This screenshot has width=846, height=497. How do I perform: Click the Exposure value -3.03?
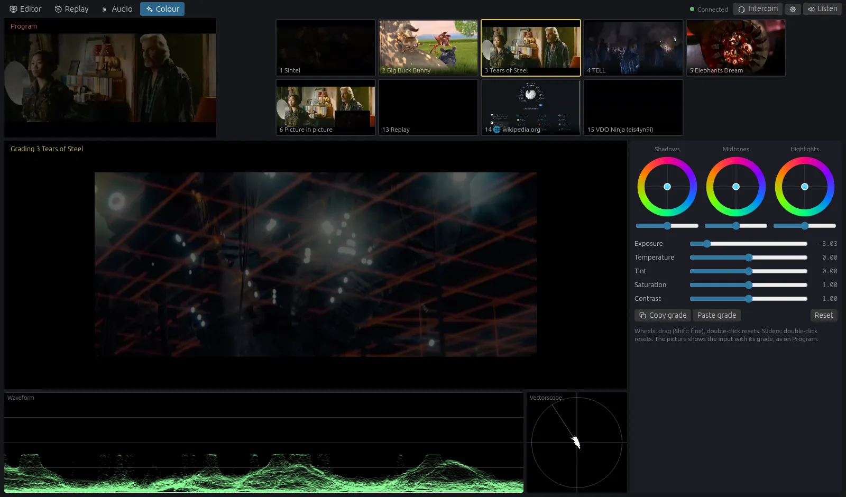[x=828, y=244]
